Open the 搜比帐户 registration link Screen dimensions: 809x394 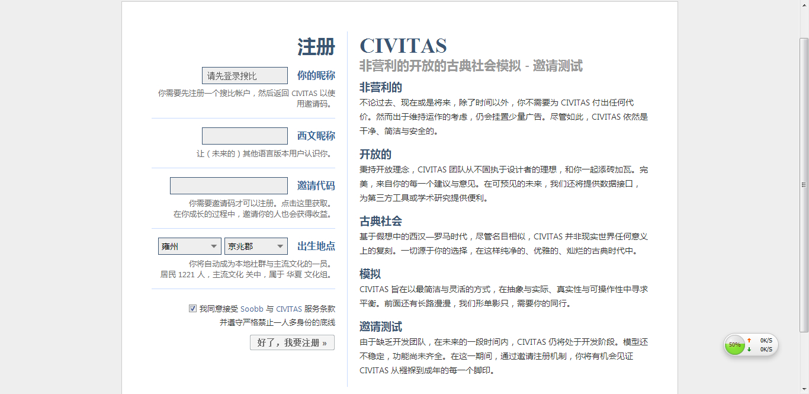pyautogui.click(x=235, y=93)
